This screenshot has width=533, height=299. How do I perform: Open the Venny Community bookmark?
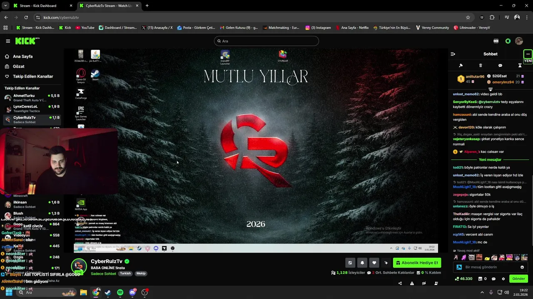click(432, 28)
